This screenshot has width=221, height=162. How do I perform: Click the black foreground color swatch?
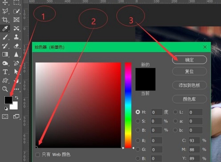point(8,100)
